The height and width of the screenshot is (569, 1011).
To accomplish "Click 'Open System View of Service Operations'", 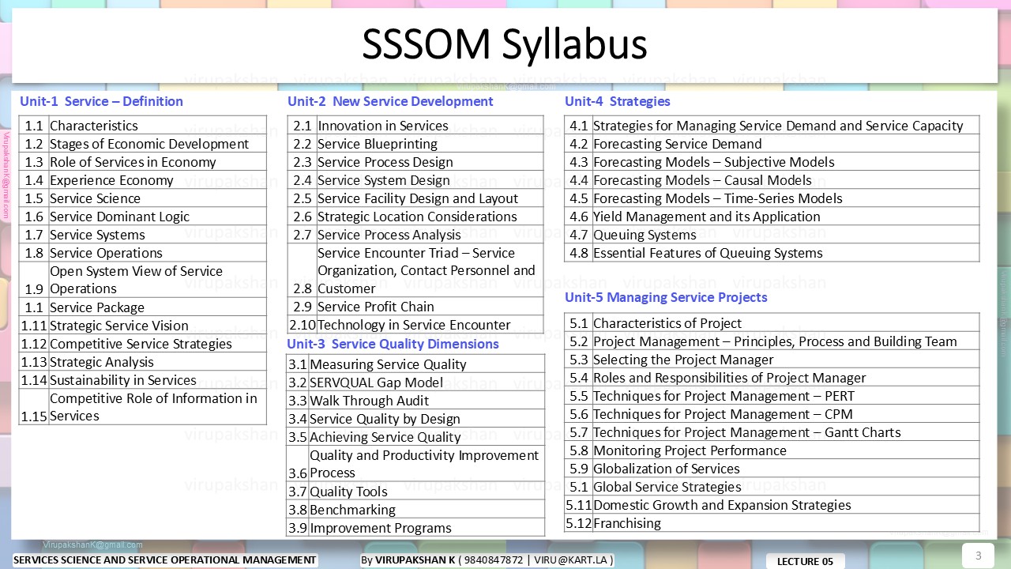I will (x=157, y=280).
